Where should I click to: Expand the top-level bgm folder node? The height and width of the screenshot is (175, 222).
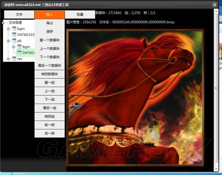pos(8,29)
